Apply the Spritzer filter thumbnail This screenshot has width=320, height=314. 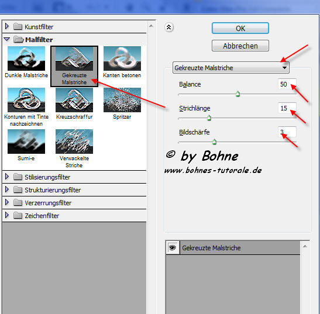point(122,100)
